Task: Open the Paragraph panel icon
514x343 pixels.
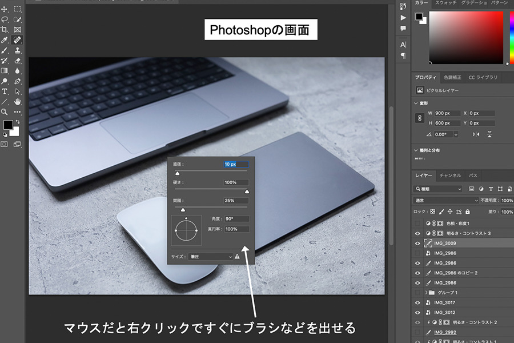Action: click(403, 55)
